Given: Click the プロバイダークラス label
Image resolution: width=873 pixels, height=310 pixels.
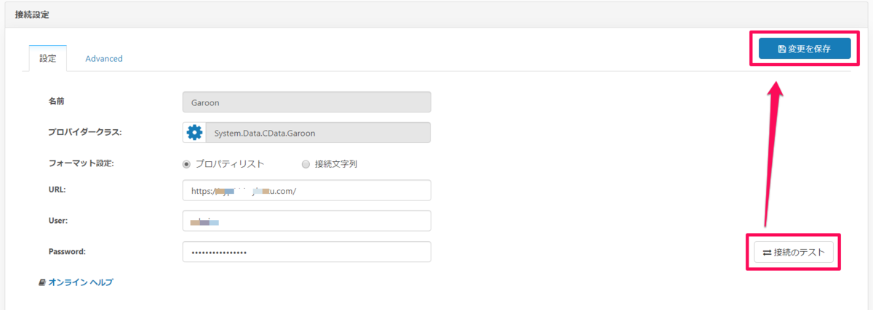Looking at the screenshot, I should pos(86,132).
